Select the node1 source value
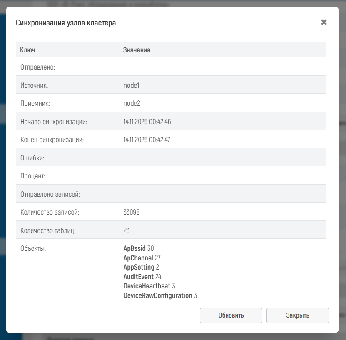346x340 pixels. pos(131,85)
